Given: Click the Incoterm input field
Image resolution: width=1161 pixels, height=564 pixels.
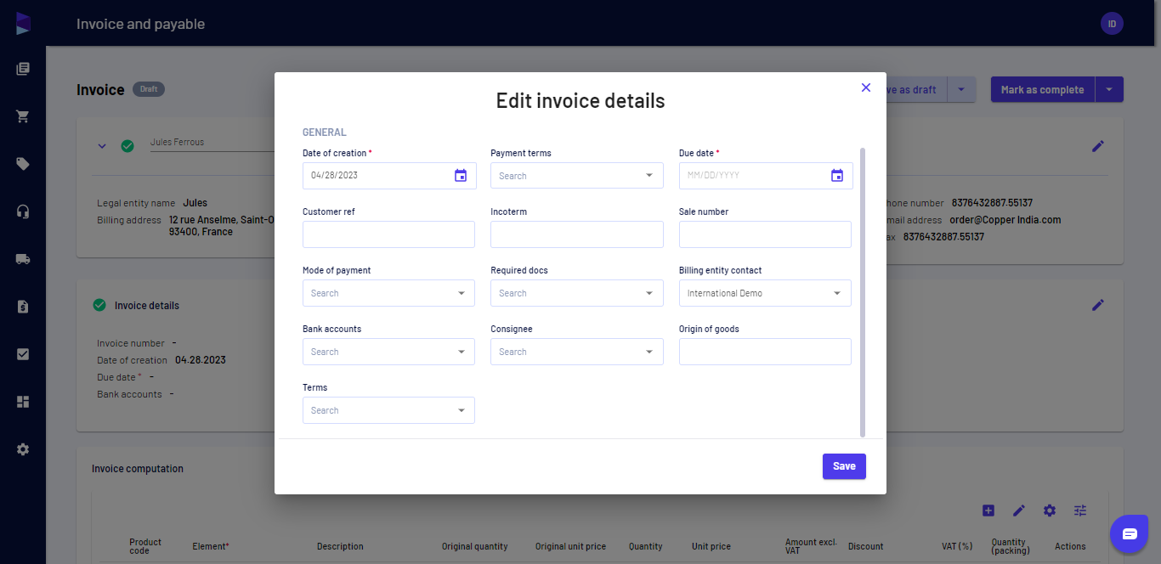Looking at the screenshot, I should [x=577, y=234].
